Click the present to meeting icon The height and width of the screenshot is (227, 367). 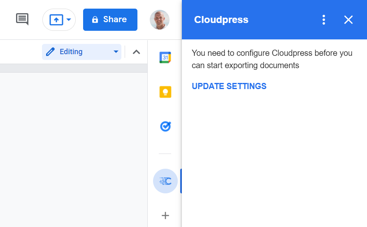(56, 20)
